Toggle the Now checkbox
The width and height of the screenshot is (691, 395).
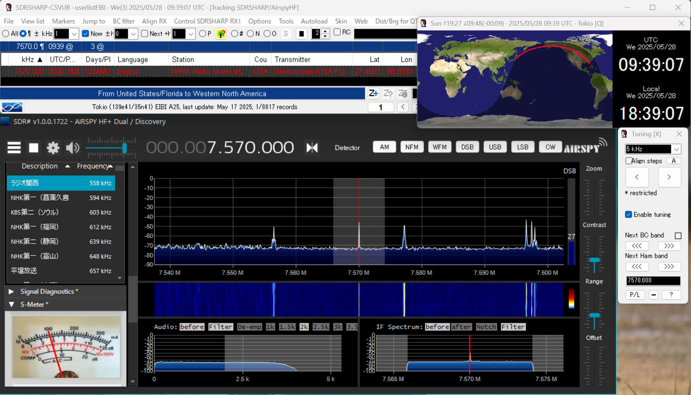pyautogui.click(x=85, y=34)
